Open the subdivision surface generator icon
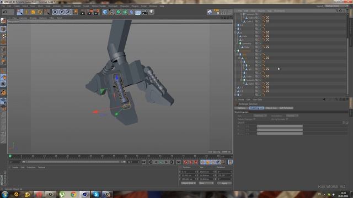Image resolution: width=353 pixels, height=198 pixels. click(x=118, y=12)
